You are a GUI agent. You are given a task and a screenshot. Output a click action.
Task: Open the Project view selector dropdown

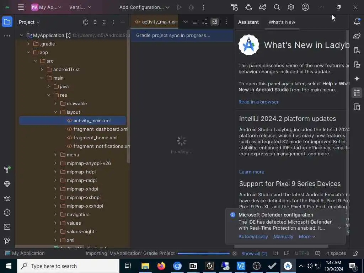29,22
